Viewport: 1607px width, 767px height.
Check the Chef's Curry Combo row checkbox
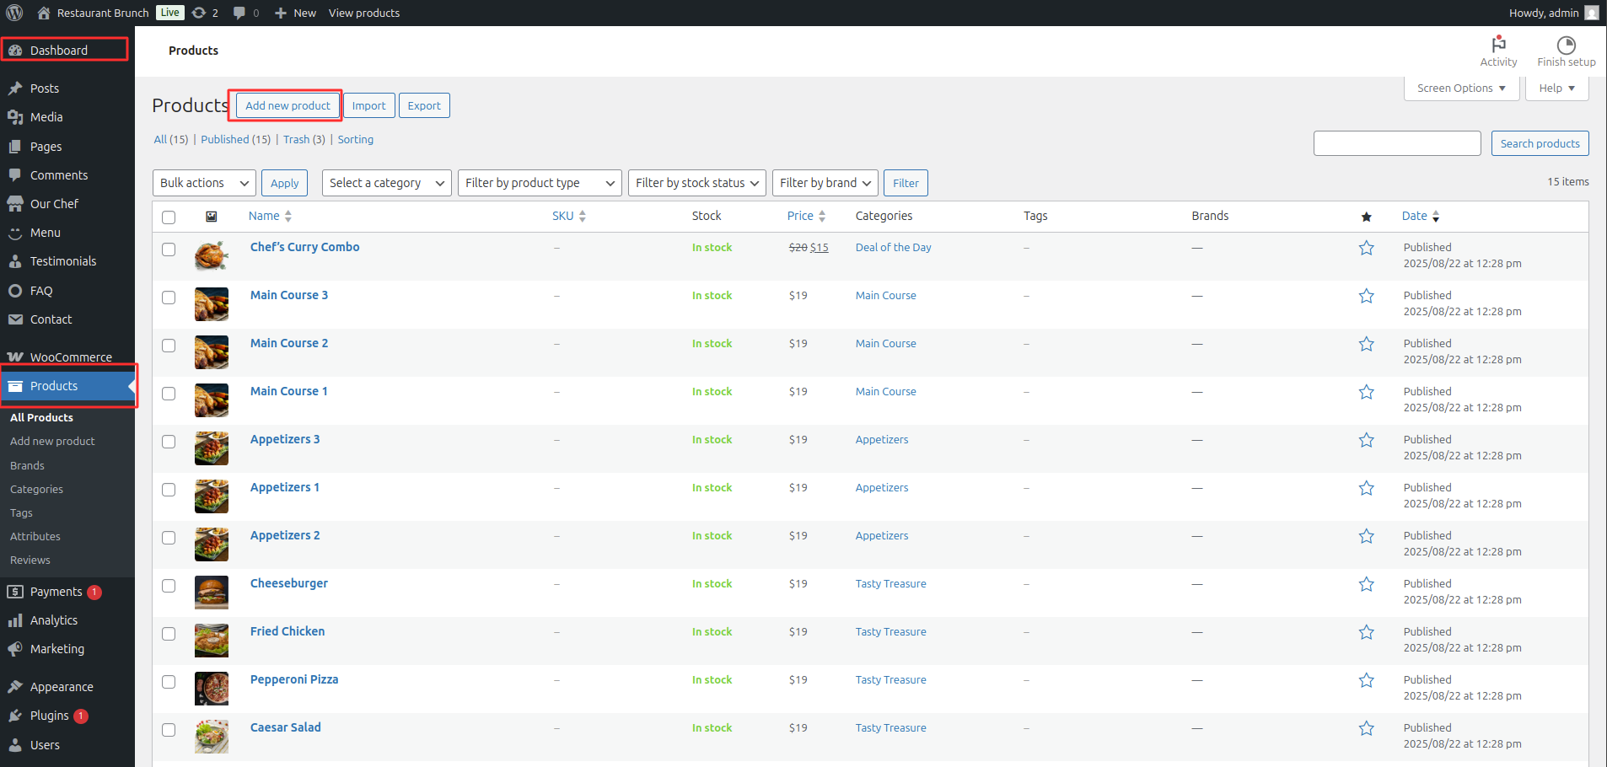[x=169, y=249]
